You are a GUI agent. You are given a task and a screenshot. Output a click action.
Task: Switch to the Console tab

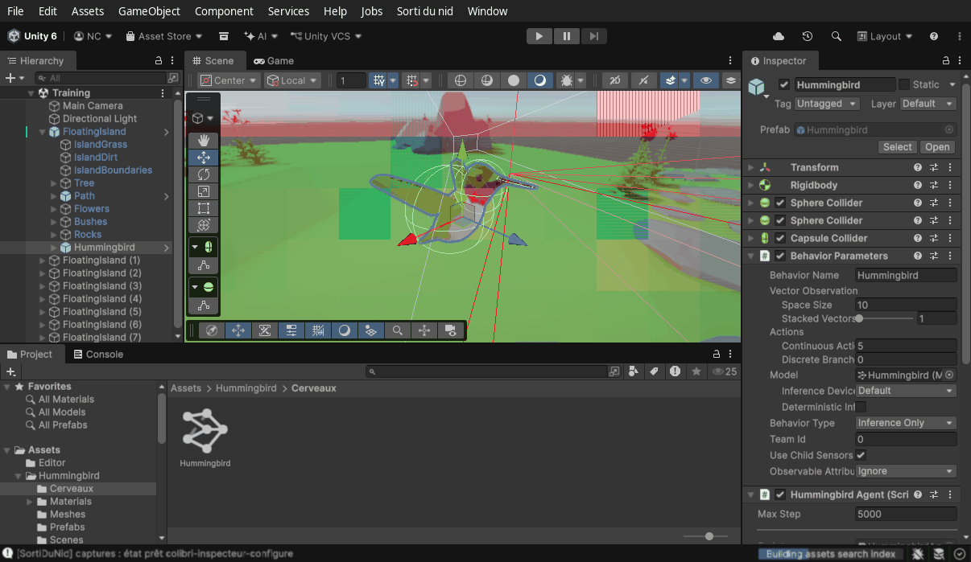coord(97,354)
